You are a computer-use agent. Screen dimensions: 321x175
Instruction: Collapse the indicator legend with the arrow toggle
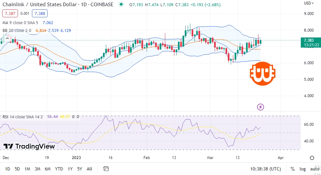click(x=7, y=38)
